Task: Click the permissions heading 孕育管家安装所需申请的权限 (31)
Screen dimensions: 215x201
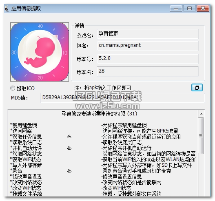Action: 99,114
